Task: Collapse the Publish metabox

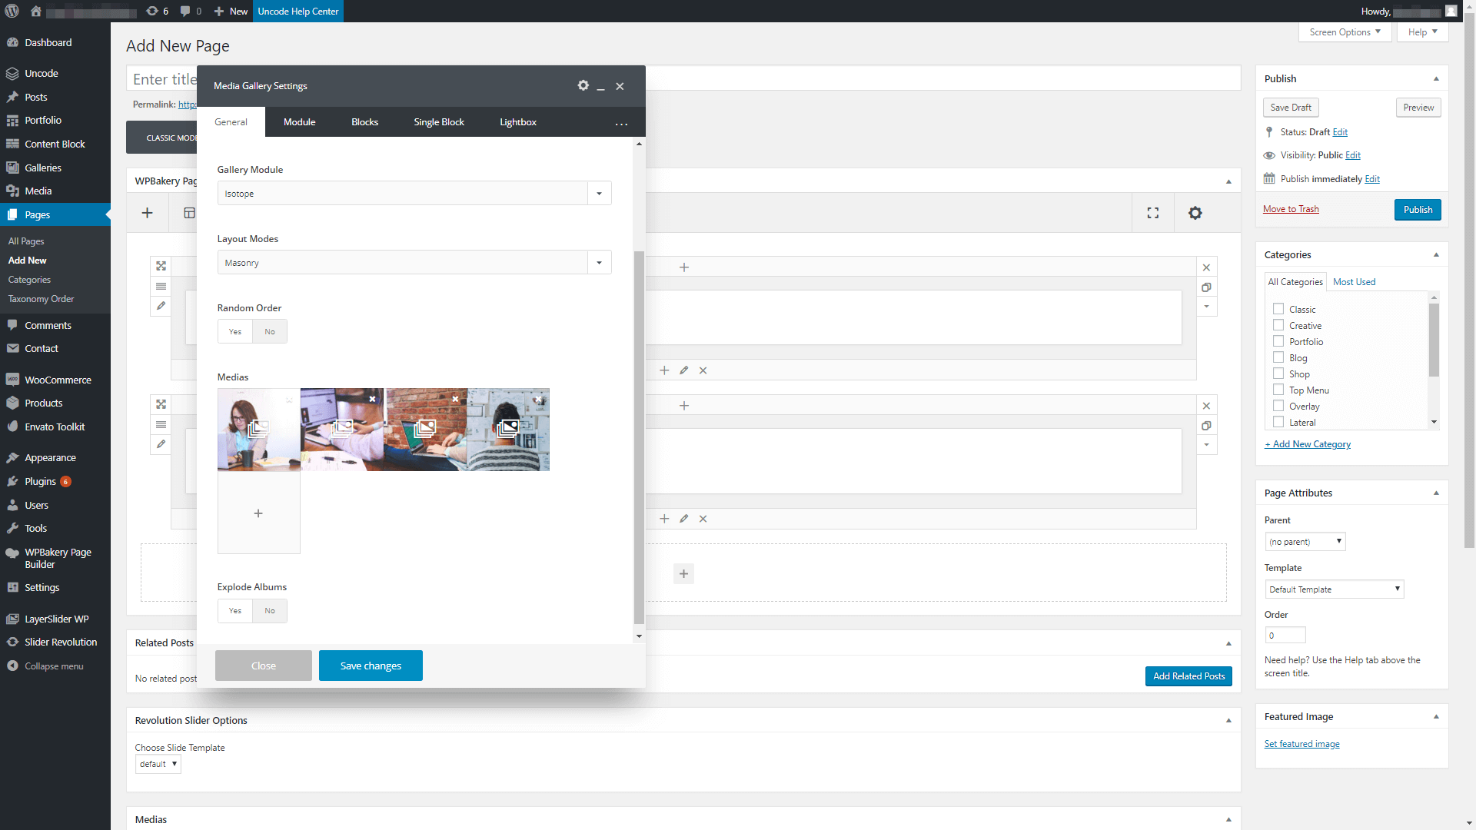Action: click(x=1436, y=79)
